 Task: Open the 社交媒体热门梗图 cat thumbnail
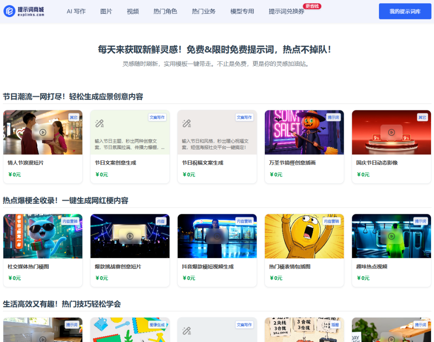click(x=43, y=236)
